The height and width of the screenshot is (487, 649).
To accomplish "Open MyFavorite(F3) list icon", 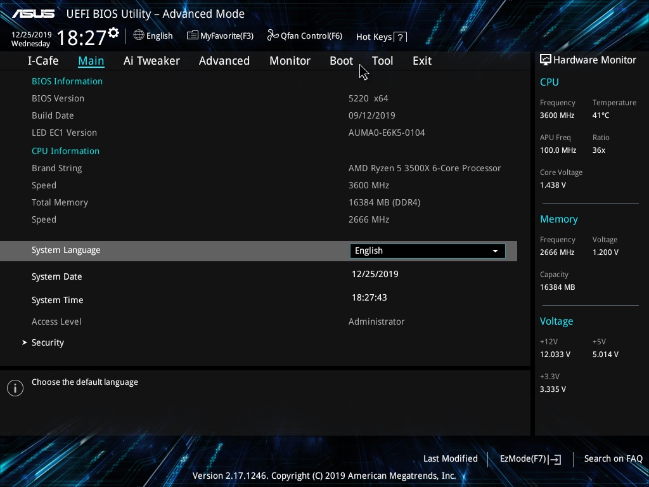I will click(x=192, y=36).
